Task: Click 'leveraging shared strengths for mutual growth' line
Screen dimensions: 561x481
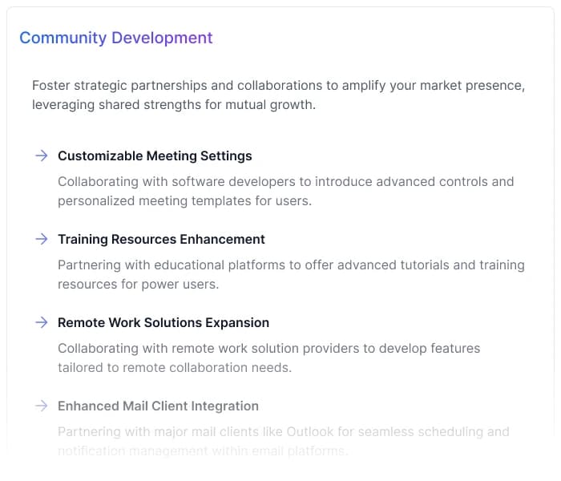Action: pyautogui.click(x=174, y=105)
